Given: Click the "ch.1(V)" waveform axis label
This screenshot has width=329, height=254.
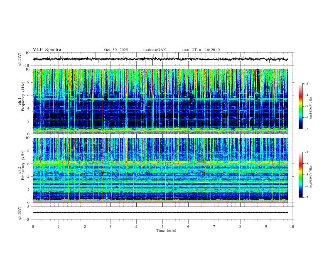Looking at the screenshot, I should (20, 59).
